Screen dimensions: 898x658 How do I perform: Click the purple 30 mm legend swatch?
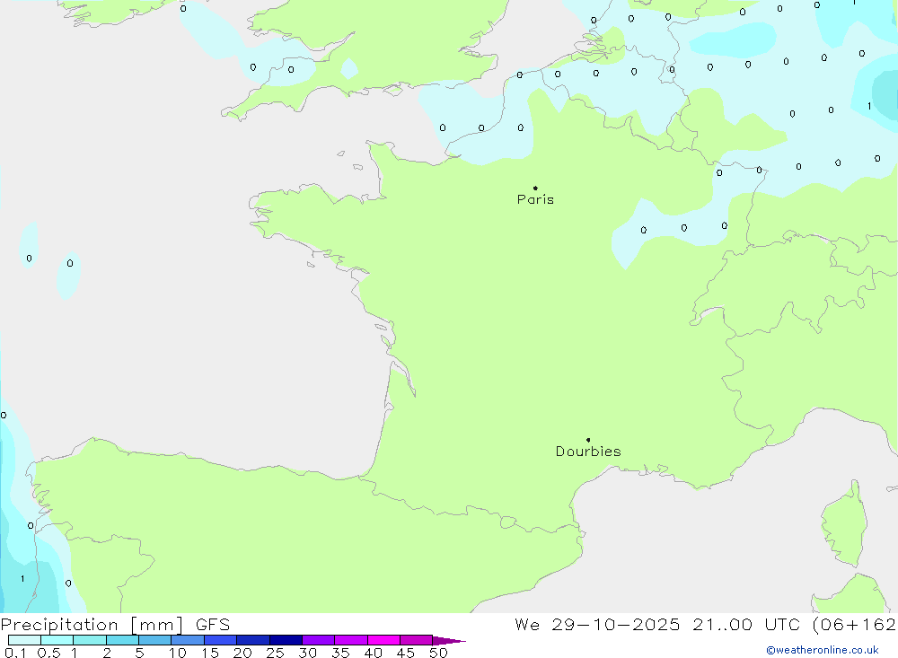[x=319, y=640]
